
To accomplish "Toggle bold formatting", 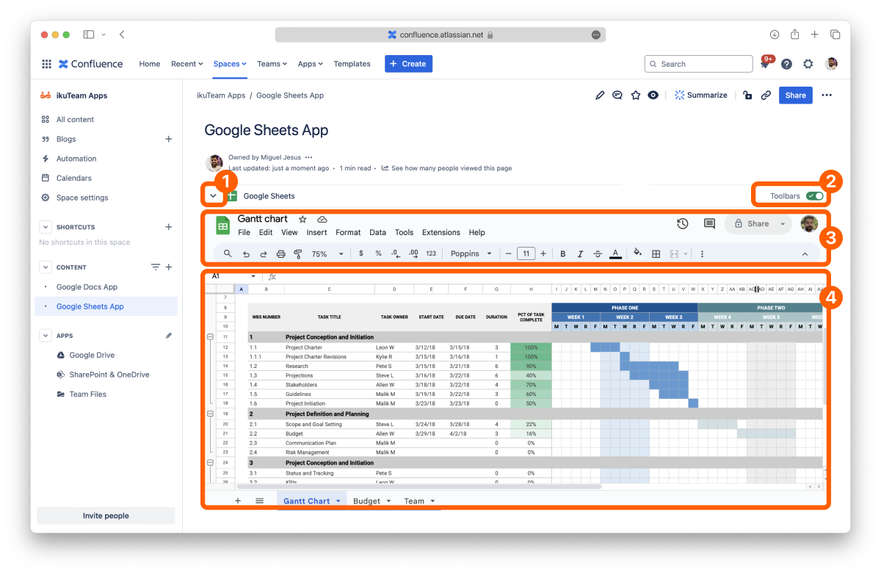I will (563, 254).
